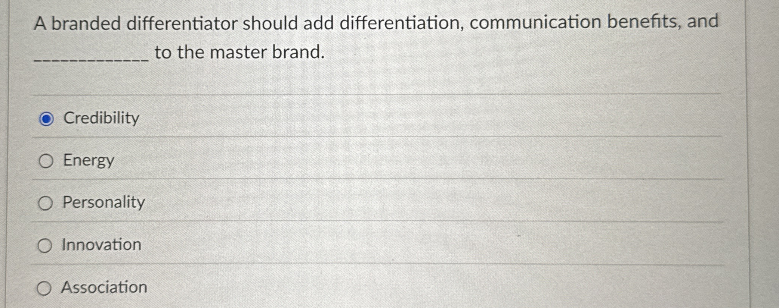Deselect Credibility by choosing Personality
The width and height of the screenshot is (779, 308).
(x=46, y=203)
